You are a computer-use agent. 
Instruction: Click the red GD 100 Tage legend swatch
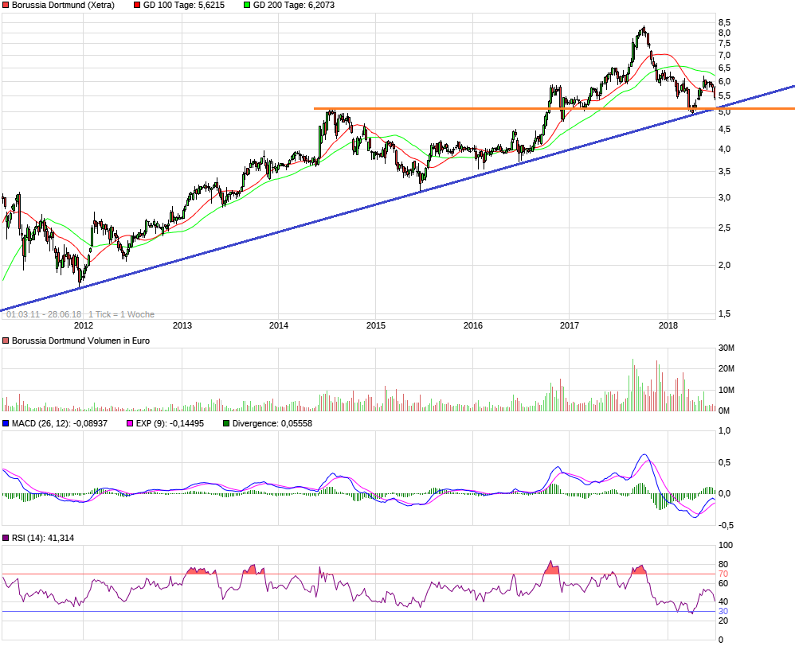[137, 5]
